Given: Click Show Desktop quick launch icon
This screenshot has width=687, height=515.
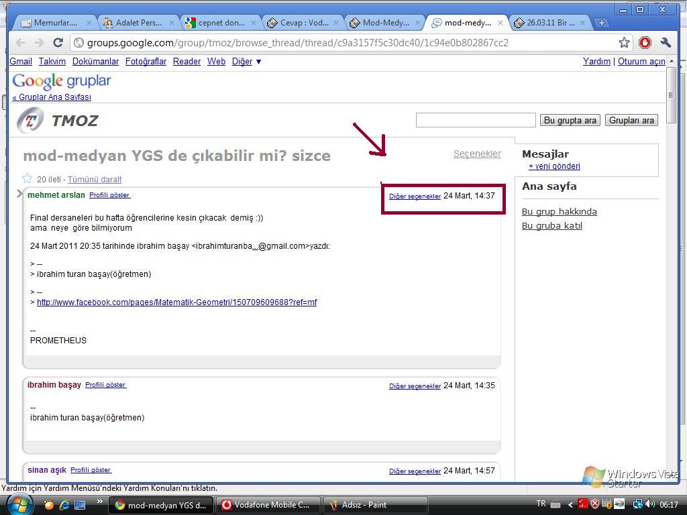Looking at the screenshot, I should (80, 505).
